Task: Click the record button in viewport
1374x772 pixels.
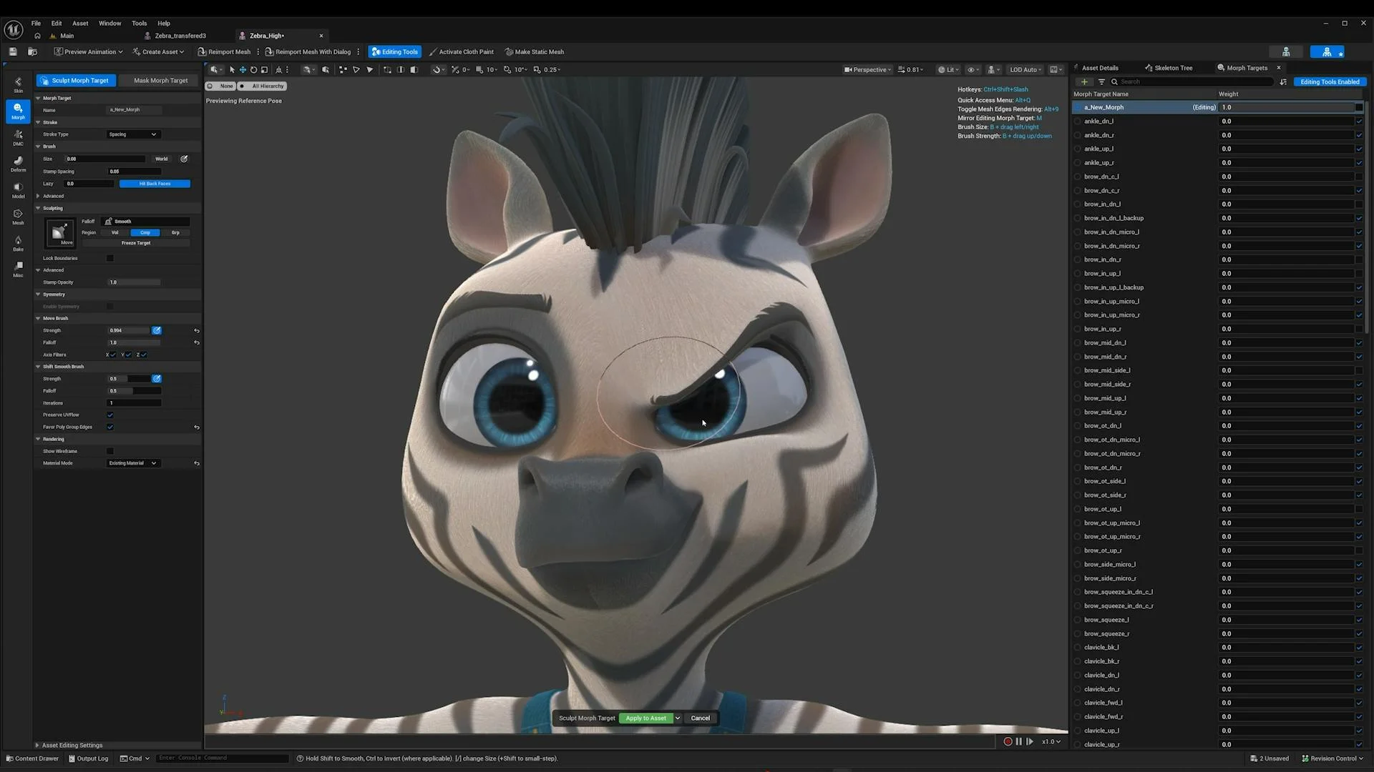Action: (1008, 741)
